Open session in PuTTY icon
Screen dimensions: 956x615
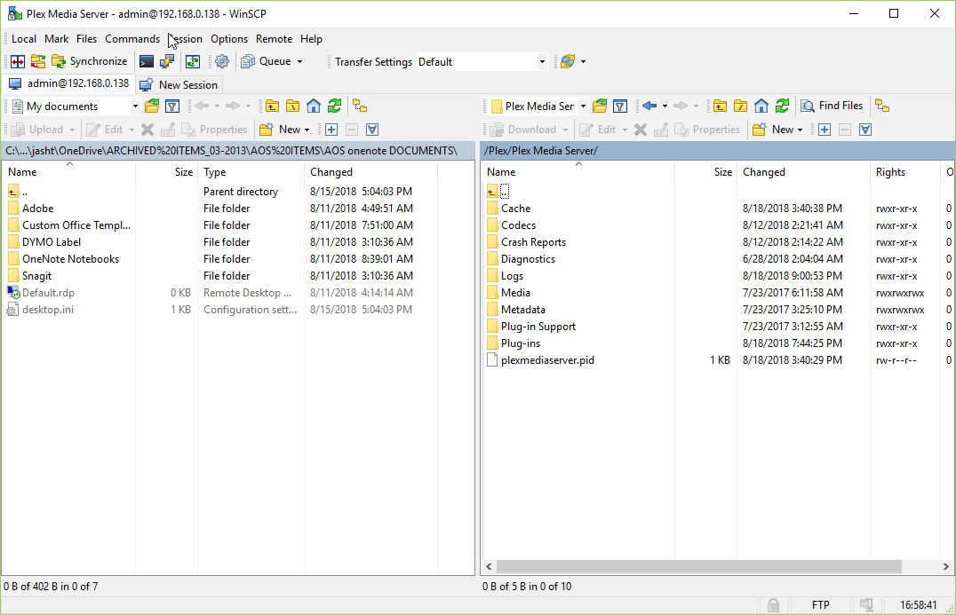[x=166, y=61]
